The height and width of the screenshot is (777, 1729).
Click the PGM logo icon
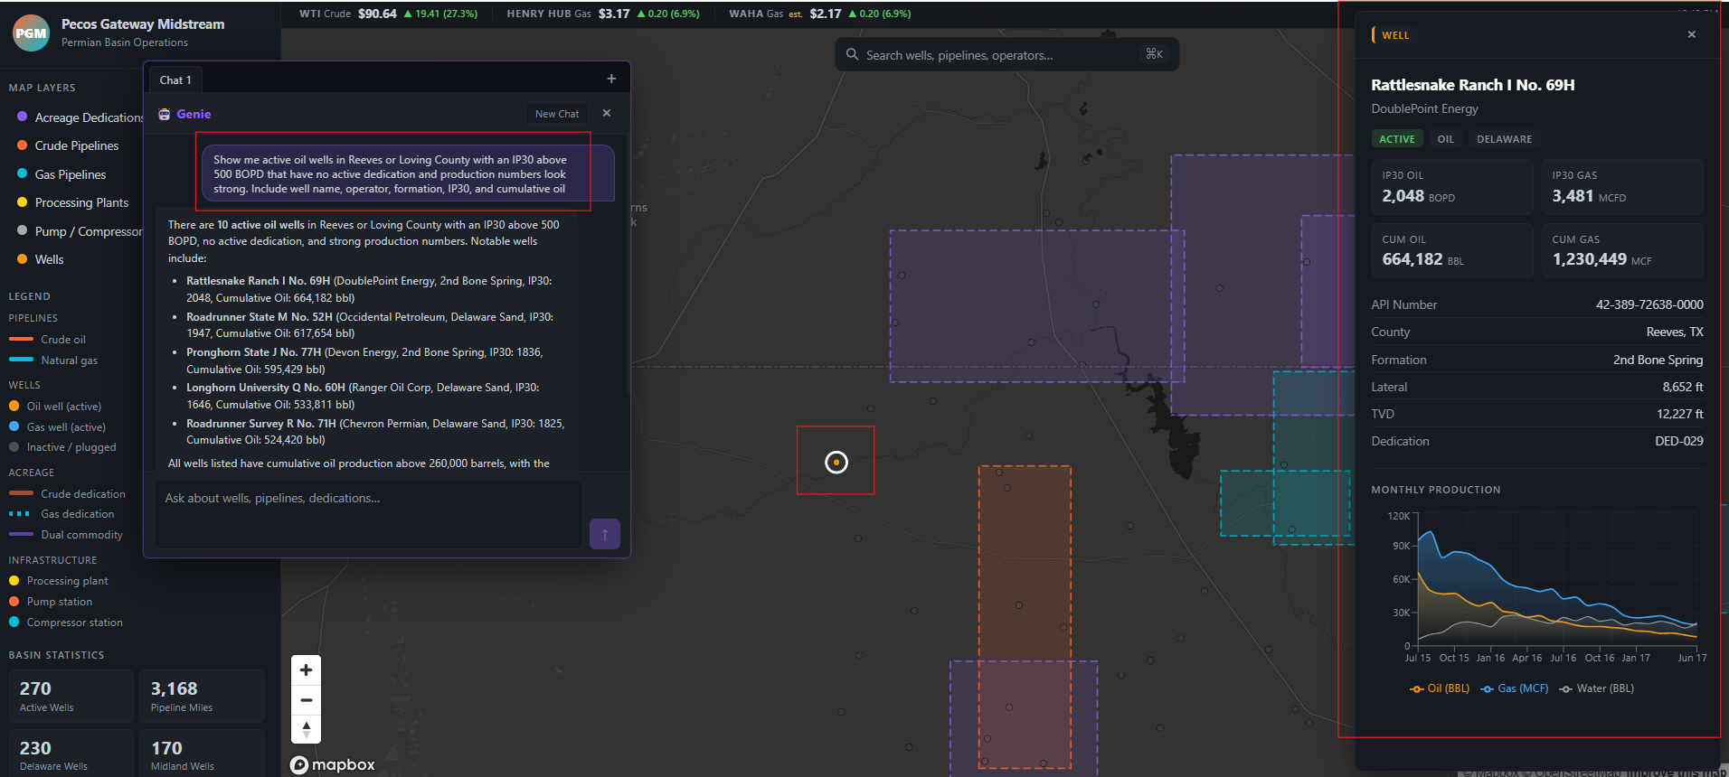(x=31, y=33)
